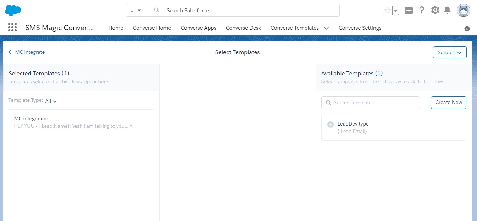Open the Setup gear icon

tap(435, 10)
